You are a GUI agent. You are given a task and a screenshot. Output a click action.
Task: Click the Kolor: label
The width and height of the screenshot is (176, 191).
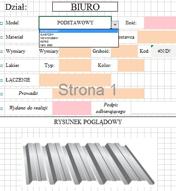pyautogui.click(x=105, y=65)
